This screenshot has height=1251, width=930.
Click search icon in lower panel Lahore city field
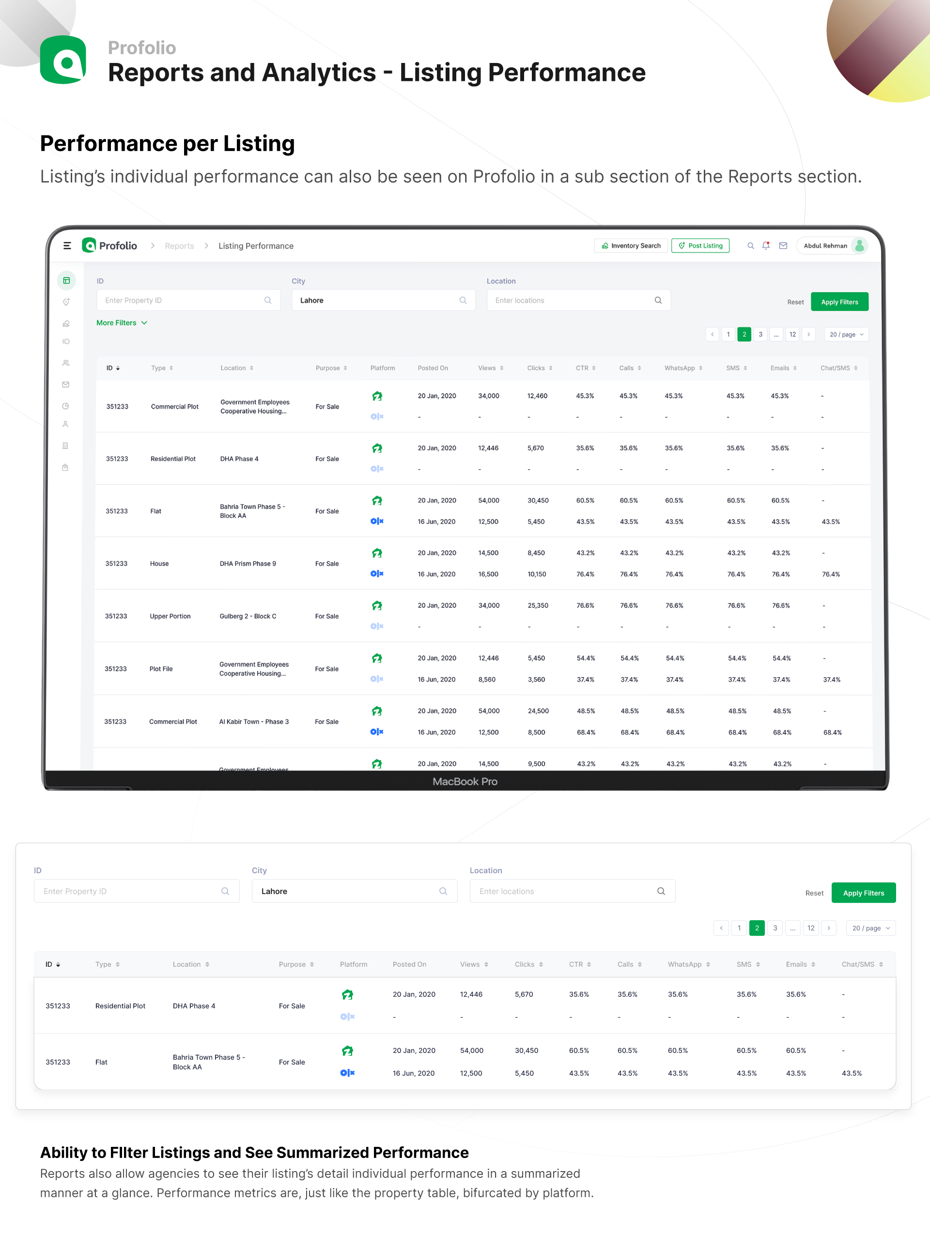click(443, 891)
